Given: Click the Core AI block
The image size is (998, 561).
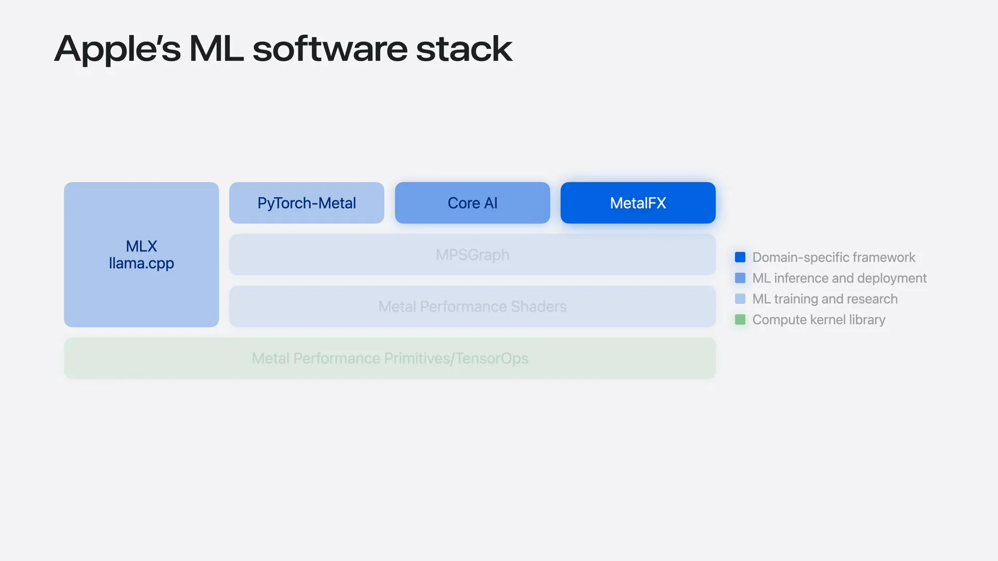Looking at the screenshot, I should tap(472, 203).
